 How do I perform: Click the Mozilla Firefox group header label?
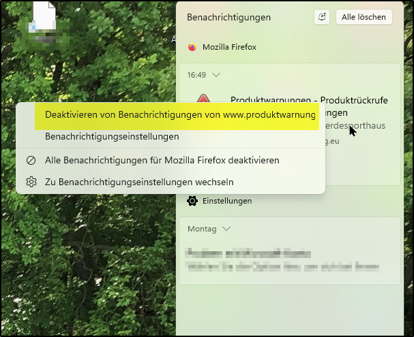click(229, 47)
